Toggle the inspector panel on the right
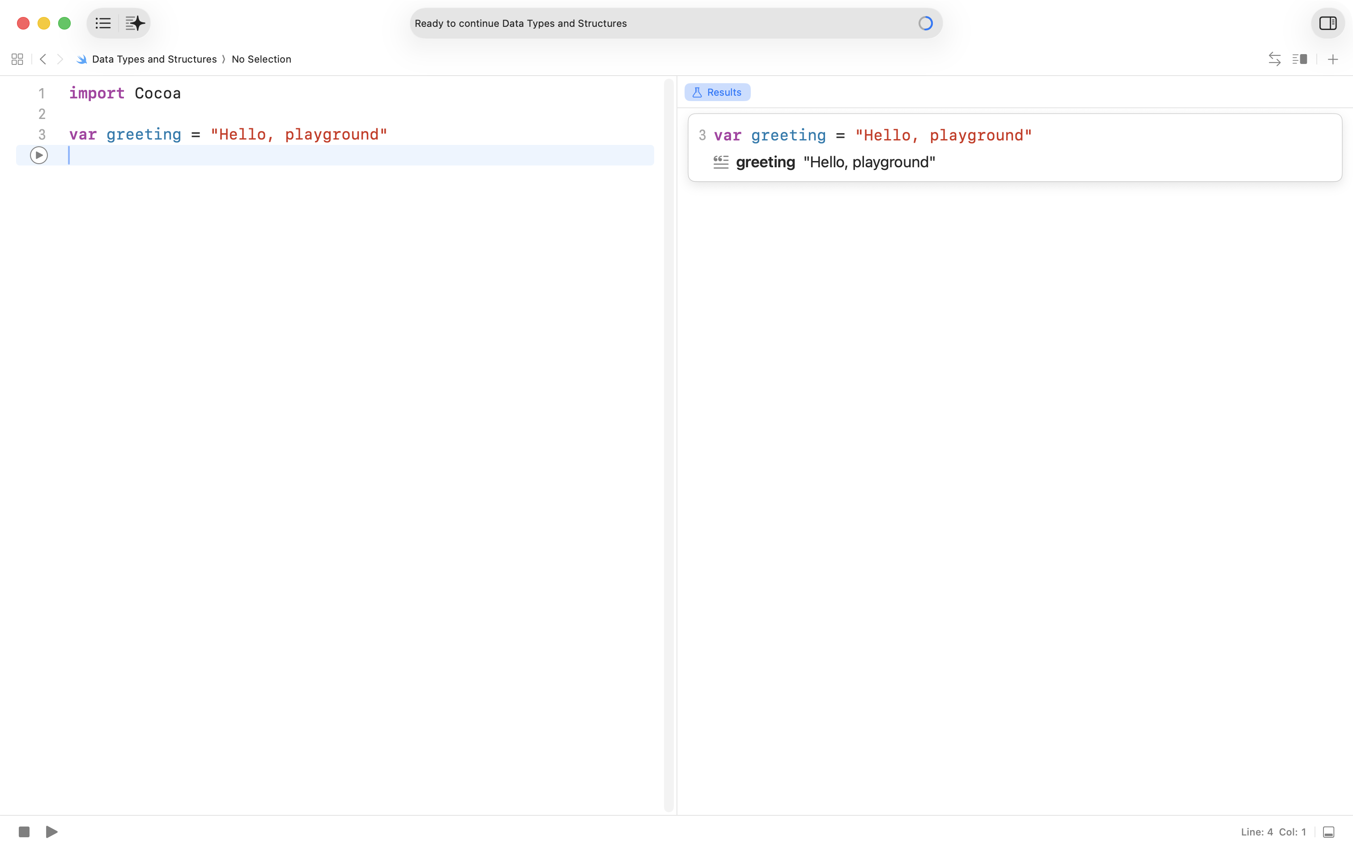Viewport: 1353px width, 848px height. (x=1327, y=23)
